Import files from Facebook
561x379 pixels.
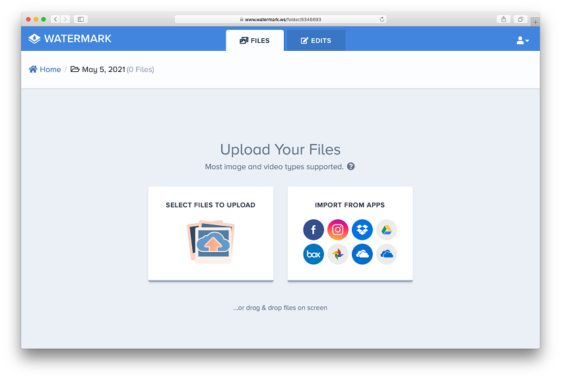tap(313, 229)
